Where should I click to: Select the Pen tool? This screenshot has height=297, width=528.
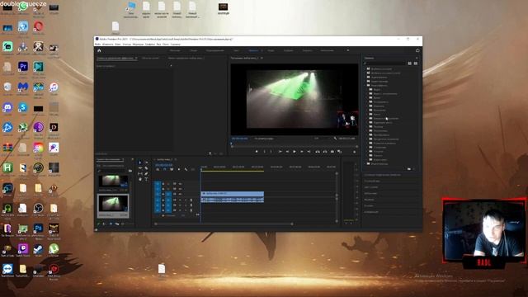(x=146, y=174)
